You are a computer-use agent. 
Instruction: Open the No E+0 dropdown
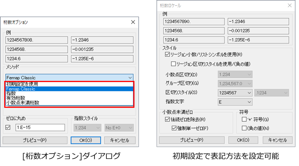[x=119, y=128]
